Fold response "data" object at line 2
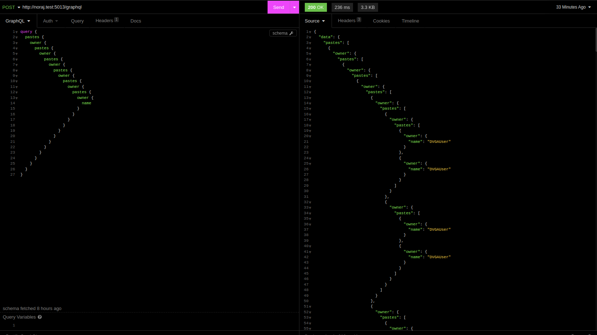 coord(310,37)
